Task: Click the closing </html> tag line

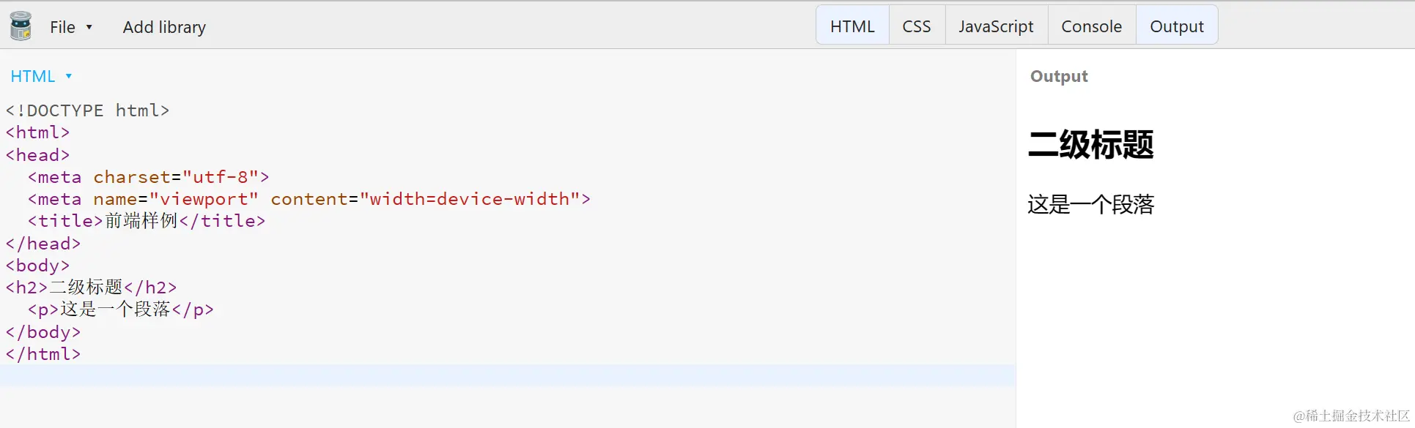Action: point(43,354)
